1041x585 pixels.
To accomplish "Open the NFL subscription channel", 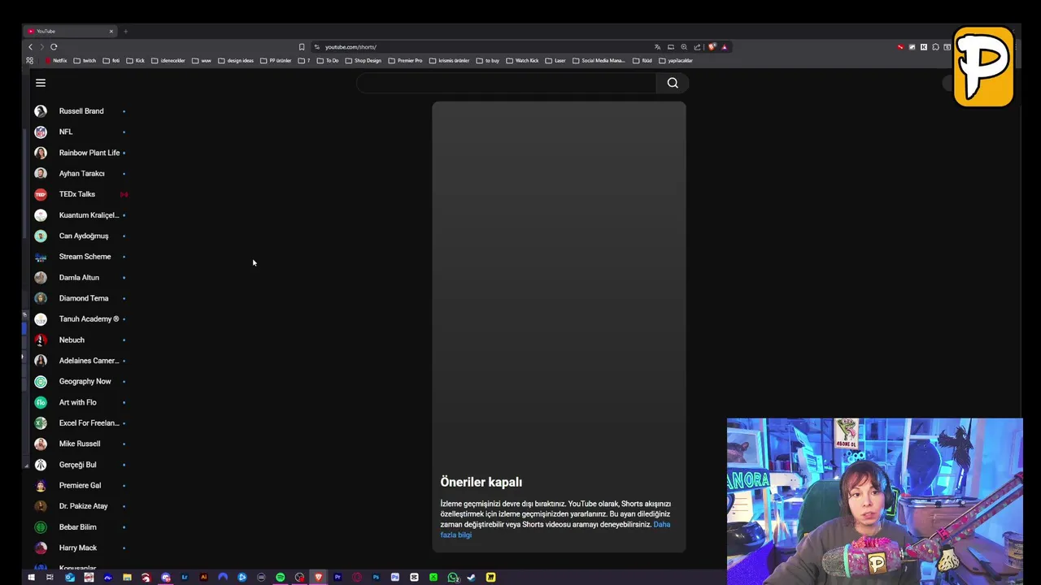I will click(80, 132).
